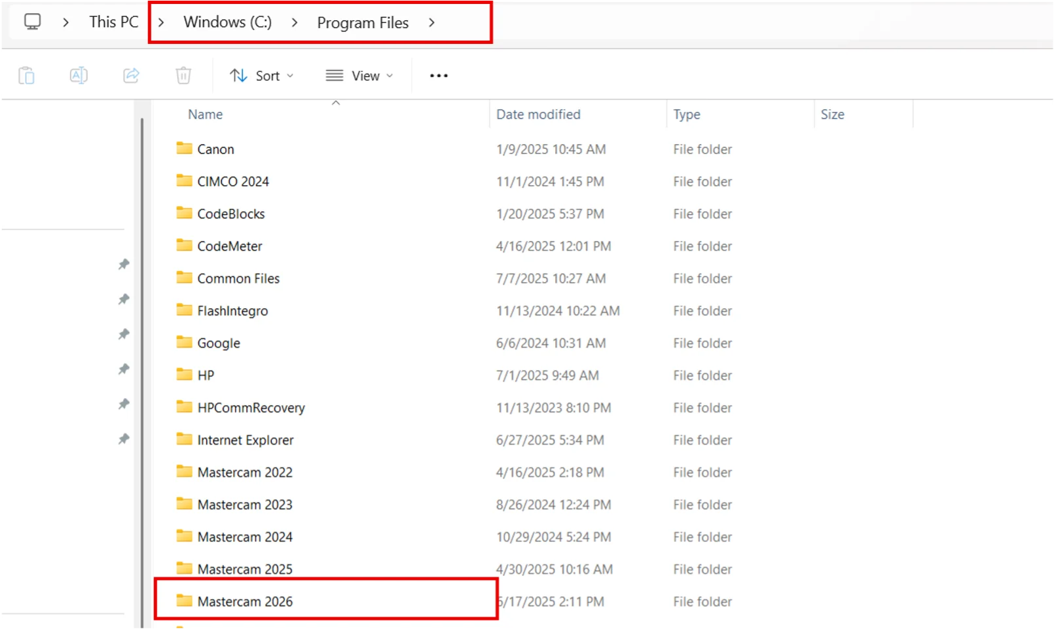Screen dimensions: 1056x633
Task: Expand chevron after Windows (C:)
Action: pos(295,22)
